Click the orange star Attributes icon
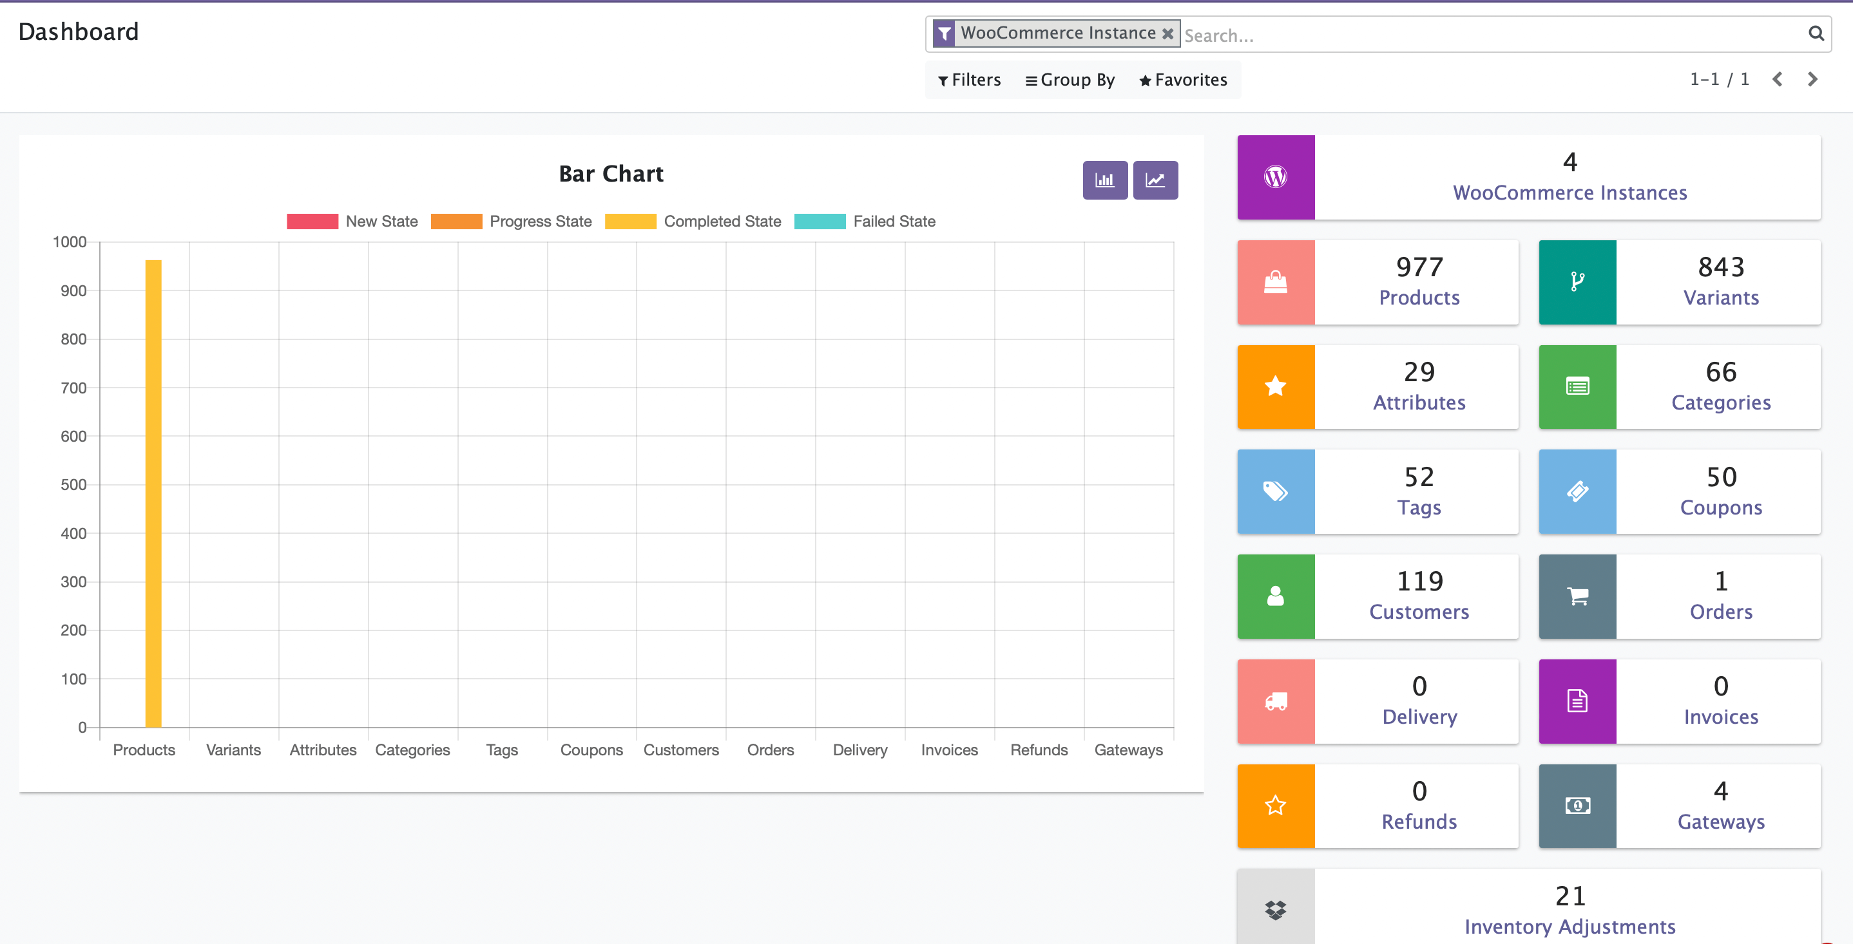This screenshot has height=944, width=1853. [1275, 387]
